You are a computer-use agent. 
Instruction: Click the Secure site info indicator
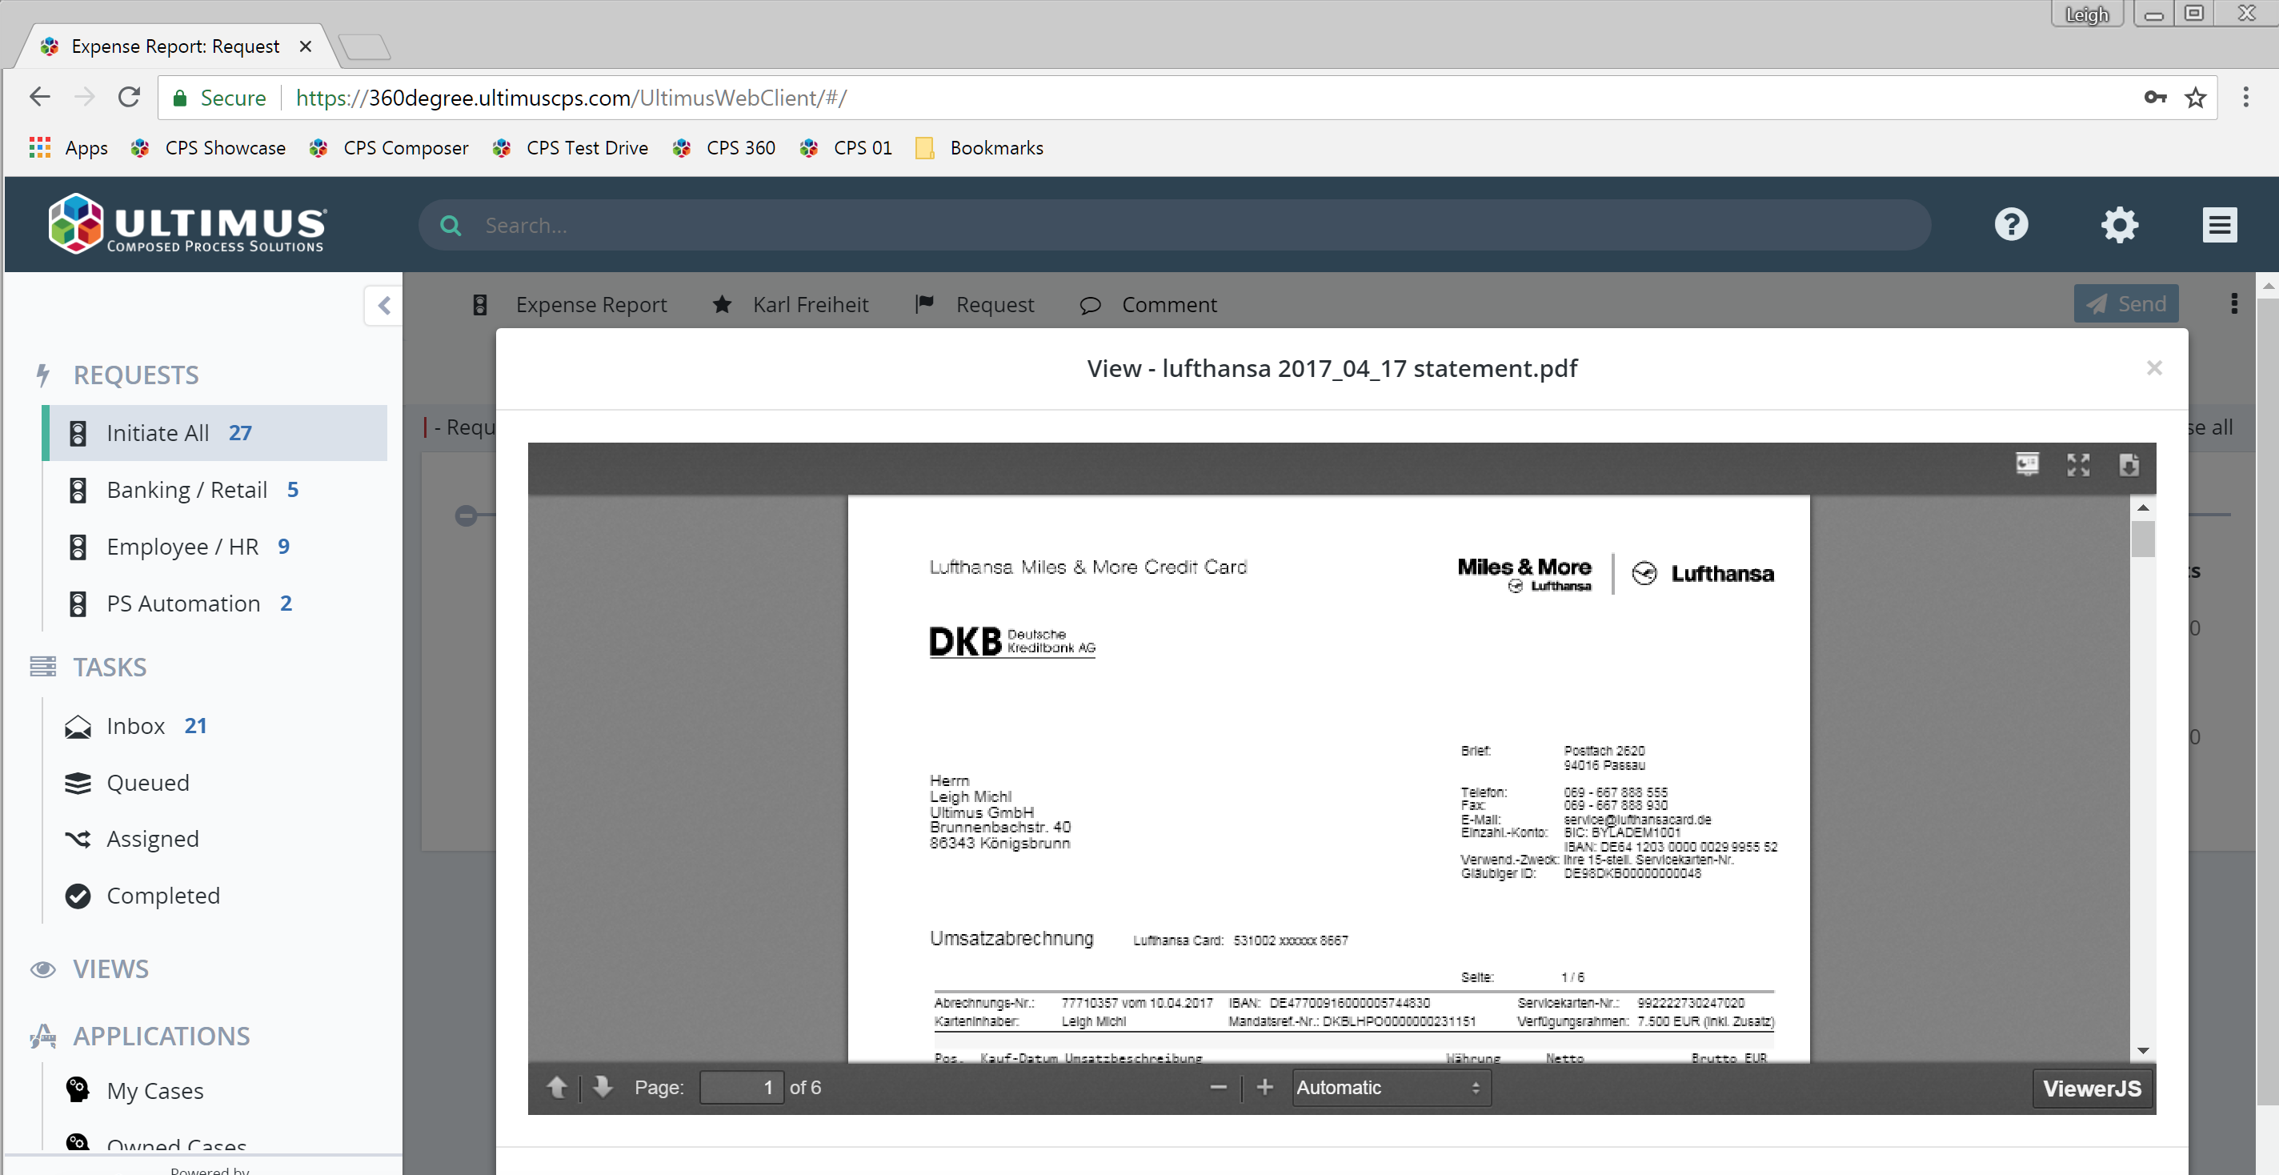218,98
